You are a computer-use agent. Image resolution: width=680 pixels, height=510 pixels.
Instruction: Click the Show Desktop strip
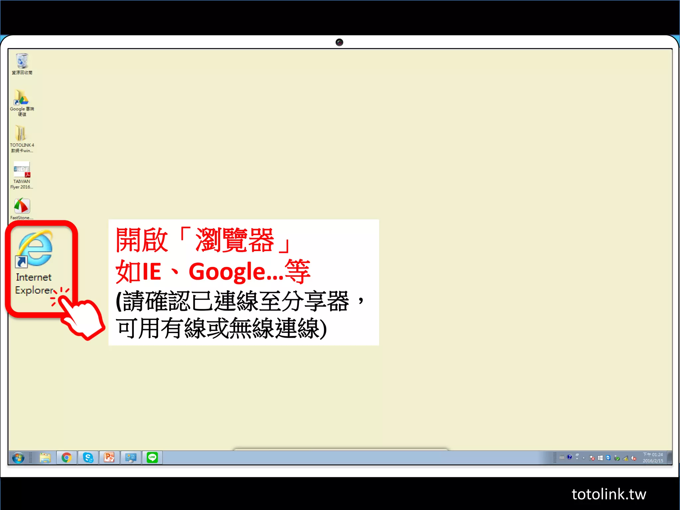[670, 458]
